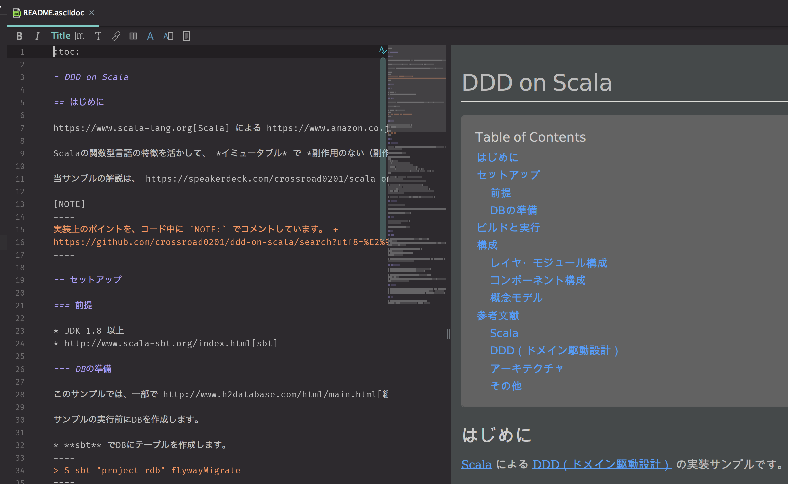Click the sbt flywayMigrate command line
Image resolution: width=788 pixels, height=484 pixels.
tap(147, 470)
